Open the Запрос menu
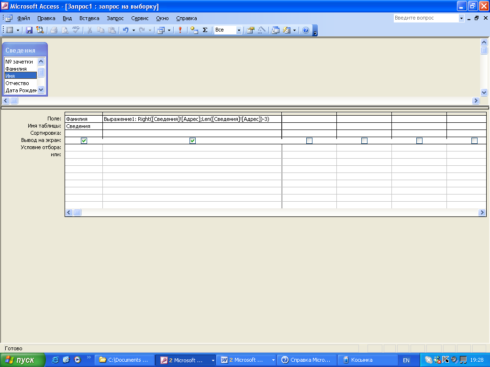This screenshot has height=367, width=490. (x=115, y=18)
